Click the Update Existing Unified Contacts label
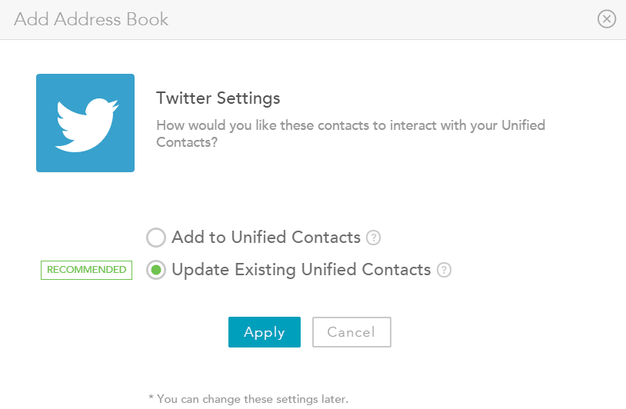This screenshot has height=409, width=626. point(301,270)
